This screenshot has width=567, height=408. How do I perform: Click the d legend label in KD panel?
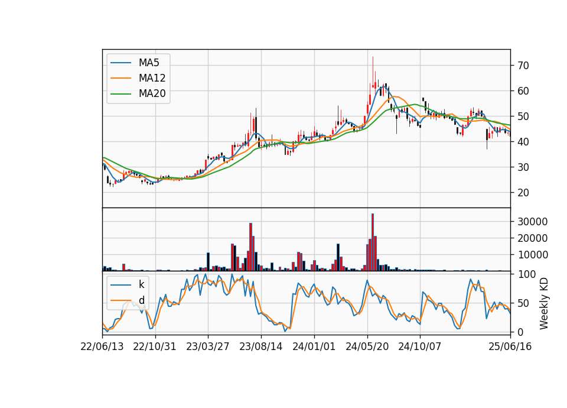point(141,300)
